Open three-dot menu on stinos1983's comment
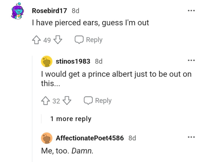Screen dimensions: 205x162 pos(191,61)
